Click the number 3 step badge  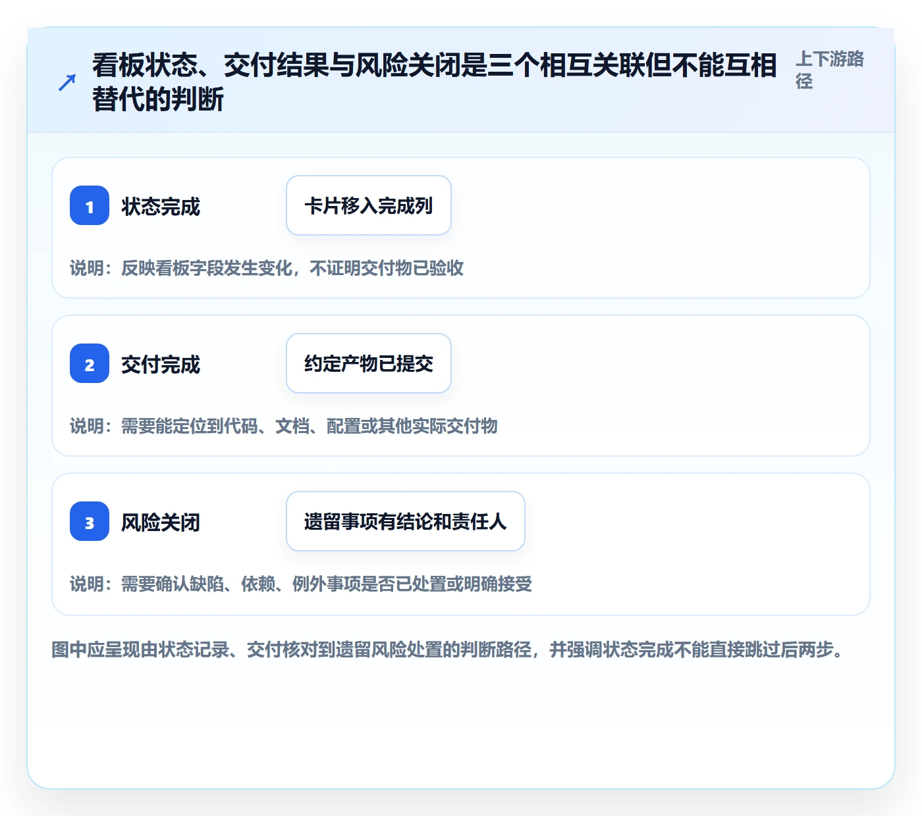point(90,521)
